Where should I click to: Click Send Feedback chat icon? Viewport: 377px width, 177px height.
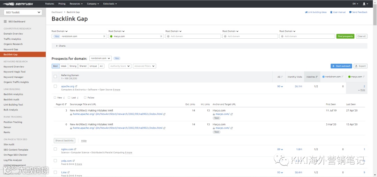[350, 12]
